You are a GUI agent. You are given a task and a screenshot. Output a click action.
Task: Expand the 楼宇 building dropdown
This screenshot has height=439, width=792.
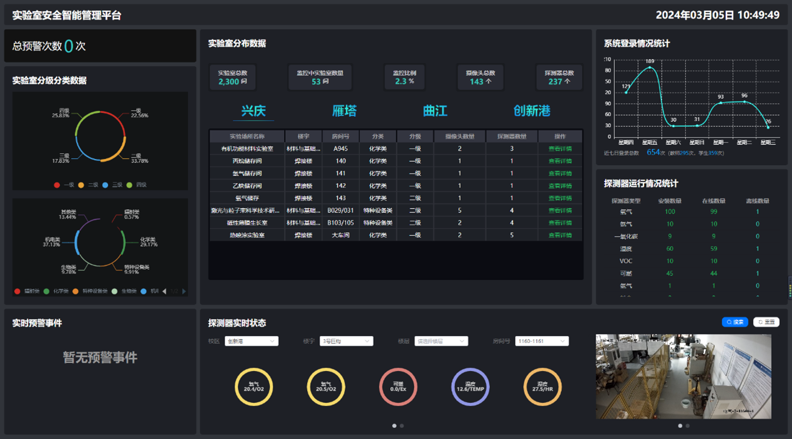tap(346, 341)
